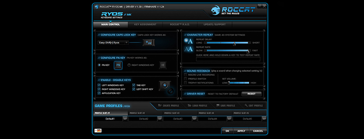Click the Default5 profile name field
The height and width of the screenshot is (139, 364).
coord(247,119)
